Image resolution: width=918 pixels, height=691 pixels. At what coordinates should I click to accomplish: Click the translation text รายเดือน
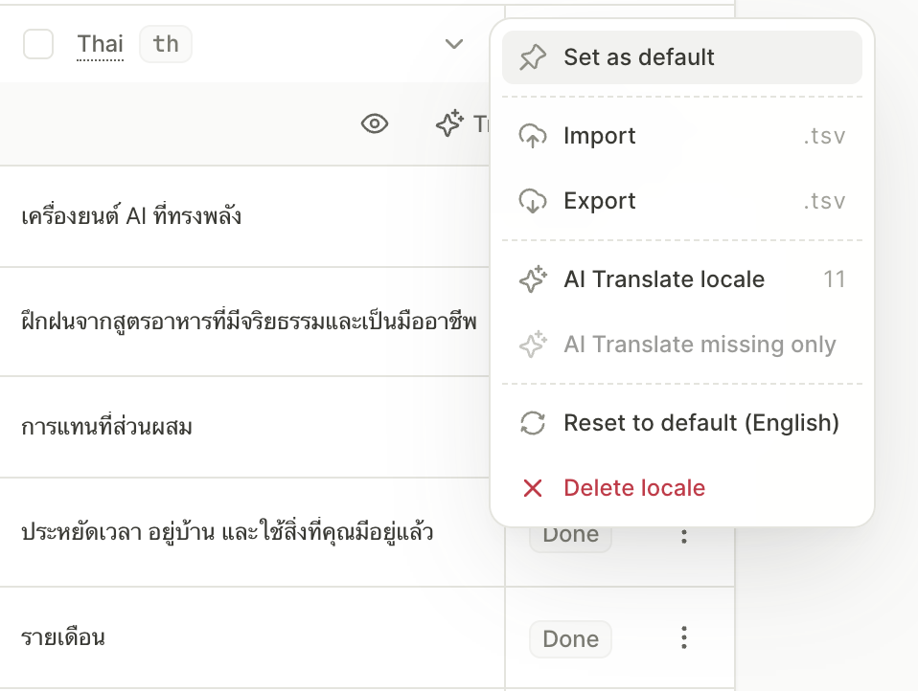(63, 637)
